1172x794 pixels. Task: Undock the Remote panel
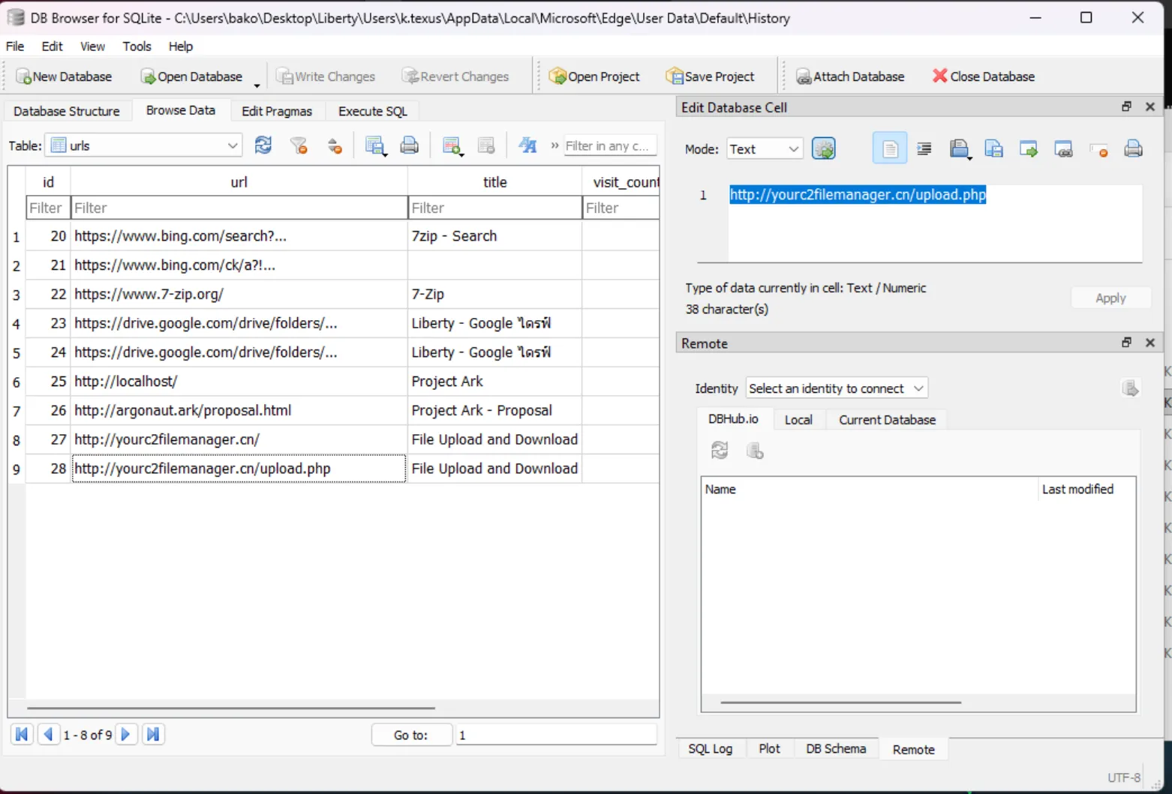1126,343
